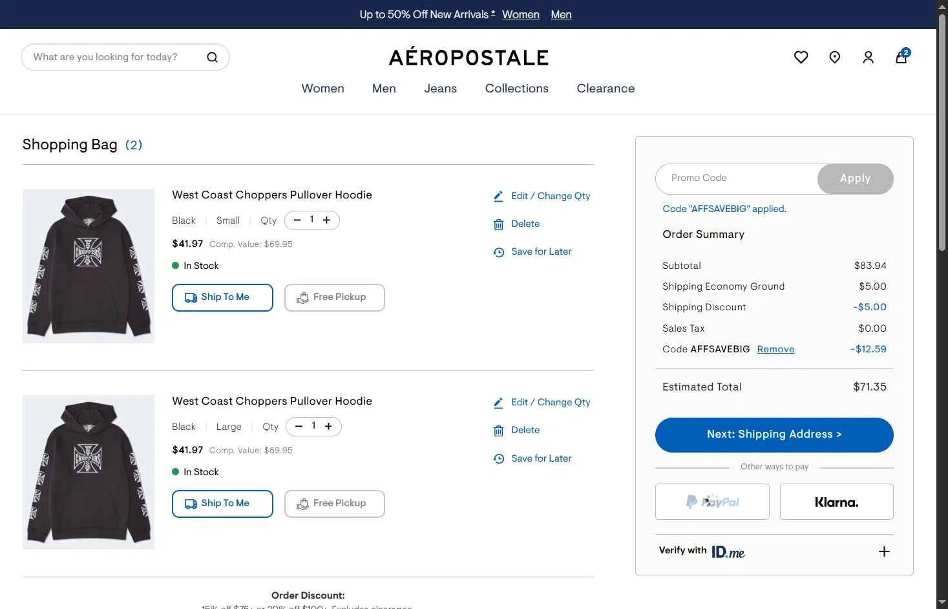
Task: Click Men link in promo banner
Action: click(x=561, y=14)
